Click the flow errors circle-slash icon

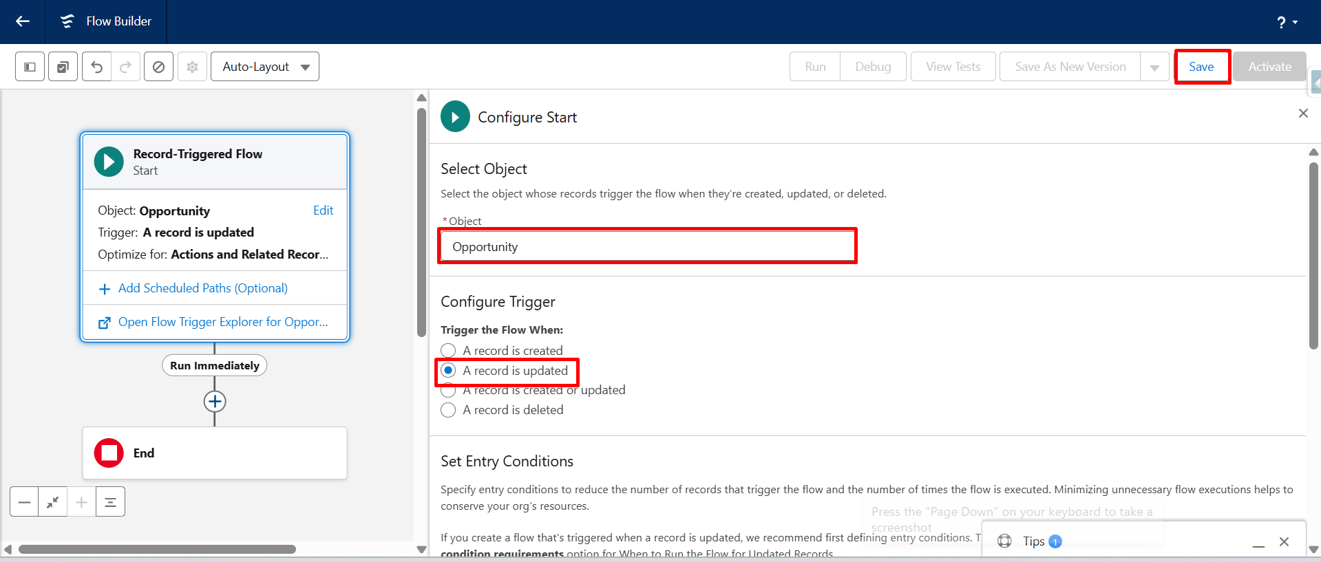pyautogui.click(x=158, y=67)
